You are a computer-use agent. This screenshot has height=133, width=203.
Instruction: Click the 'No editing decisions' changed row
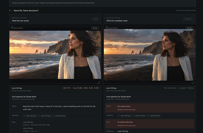(150, 124)
